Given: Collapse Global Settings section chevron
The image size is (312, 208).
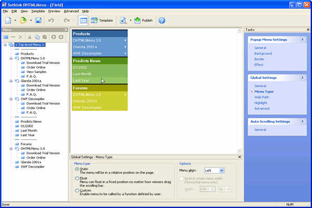Looking at the screenshot, I should point(302,77).
